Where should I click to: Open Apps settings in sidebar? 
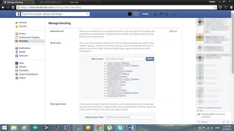(21, 63)
